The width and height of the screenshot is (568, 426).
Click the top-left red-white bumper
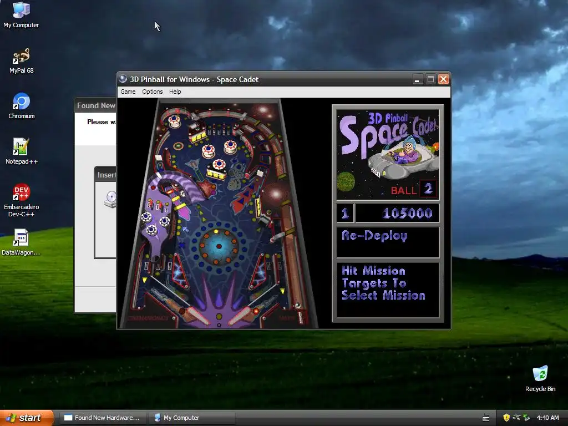(x=174, y=120)
